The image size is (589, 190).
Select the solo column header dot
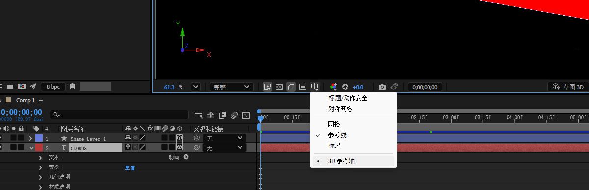pyautogui.click(x=14, y=129)
